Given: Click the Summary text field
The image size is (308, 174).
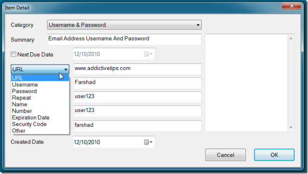Looking at the screenshot, I should pyautogui.click(x=124, y=39).
